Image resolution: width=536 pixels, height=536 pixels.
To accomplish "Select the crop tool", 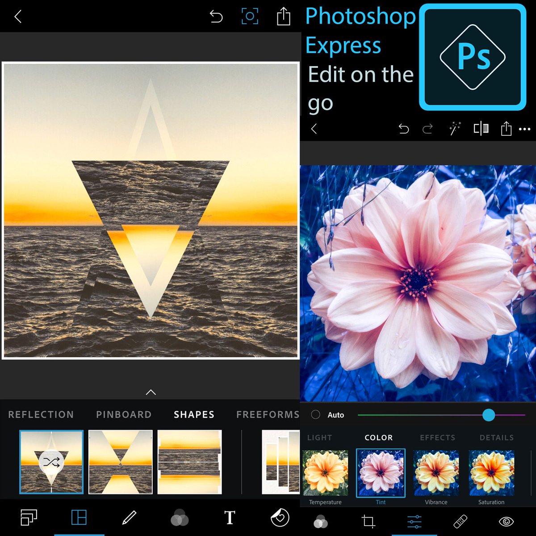I will 368,521.
